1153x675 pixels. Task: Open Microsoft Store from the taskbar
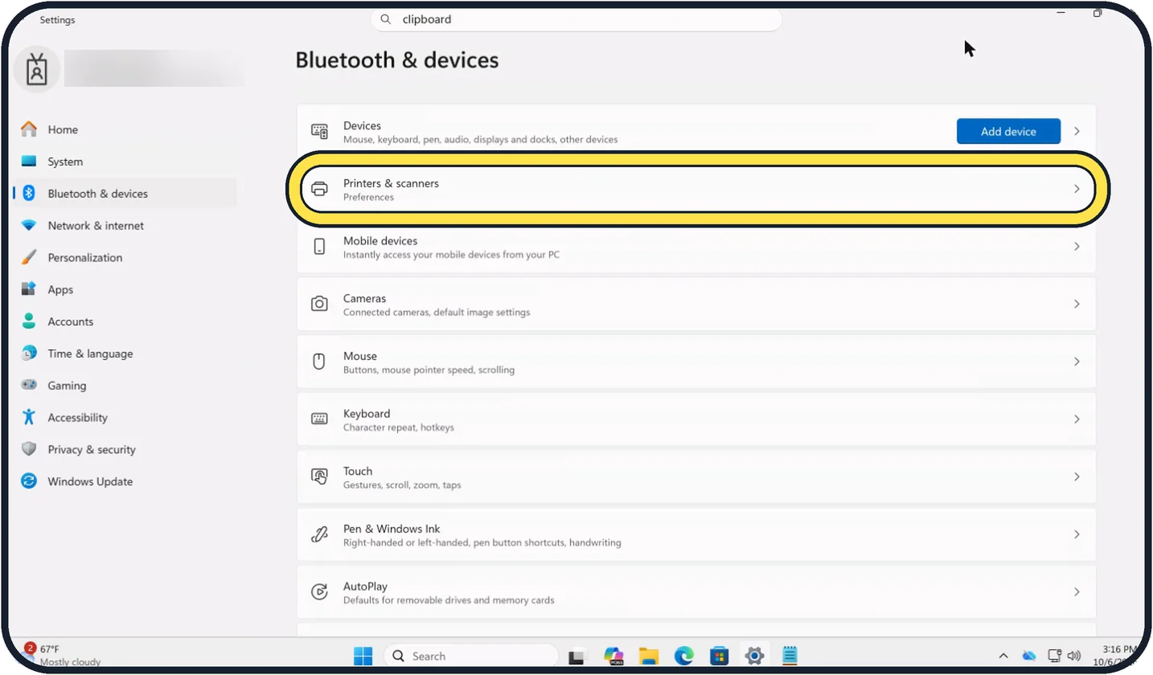(x=720, y=657)
